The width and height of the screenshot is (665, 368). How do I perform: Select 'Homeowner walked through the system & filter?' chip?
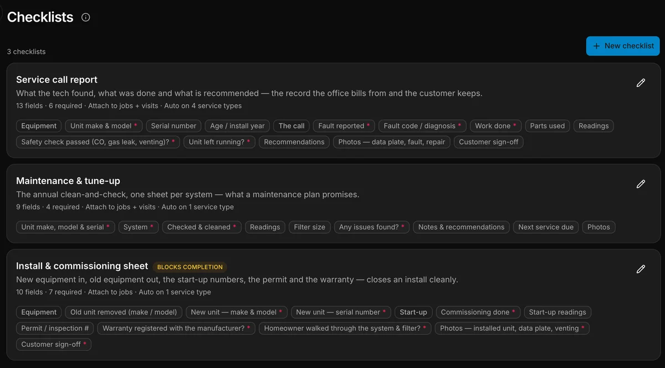(345, 328)
